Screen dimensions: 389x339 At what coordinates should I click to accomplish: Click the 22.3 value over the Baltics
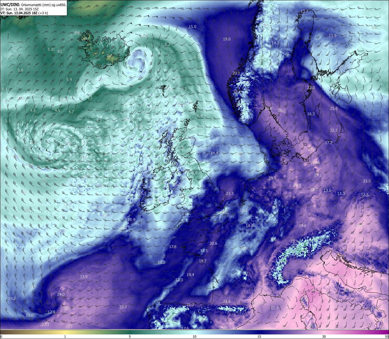[334, 130]
